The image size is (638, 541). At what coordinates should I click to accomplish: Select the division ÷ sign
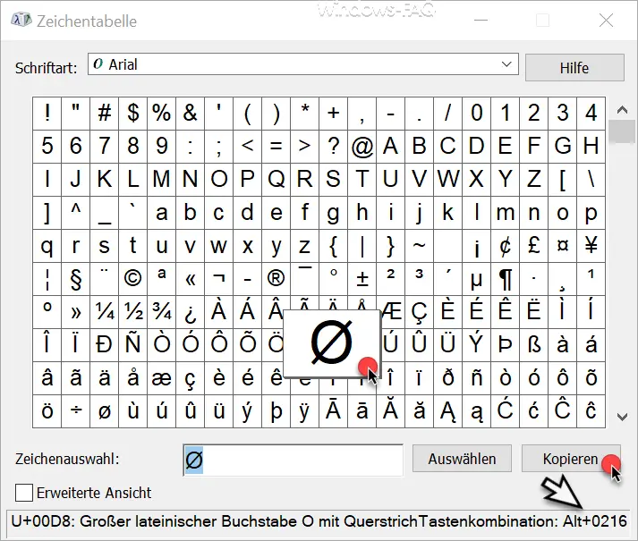coord(76,410)
